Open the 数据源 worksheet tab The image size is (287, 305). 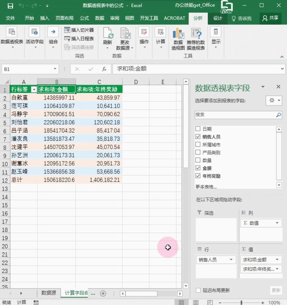(x=49, y=293)
